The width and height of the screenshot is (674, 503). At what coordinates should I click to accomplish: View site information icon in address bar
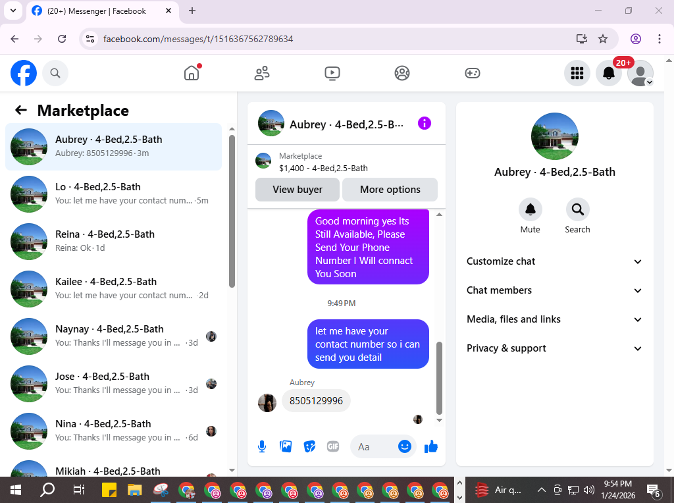click(x=90, y=39)
